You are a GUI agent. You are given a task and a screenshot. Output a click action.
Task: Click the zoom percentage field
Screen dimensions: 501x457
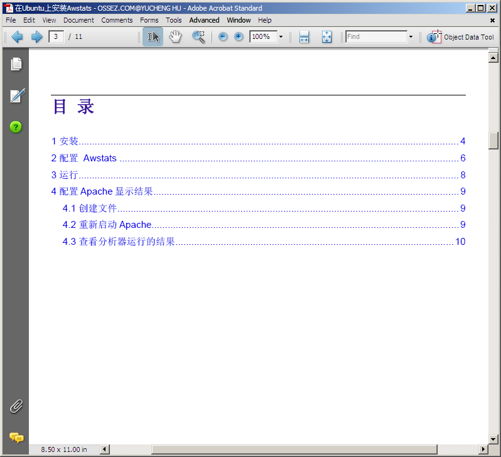[x=263, y=37]
